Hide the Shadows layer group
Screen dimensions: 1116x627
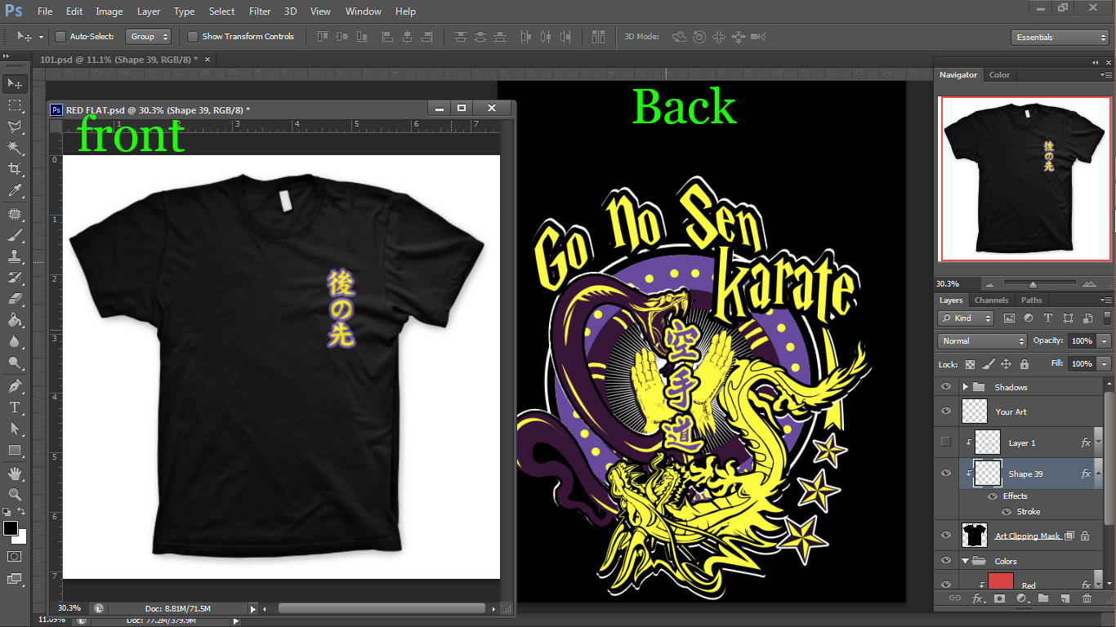945,386
